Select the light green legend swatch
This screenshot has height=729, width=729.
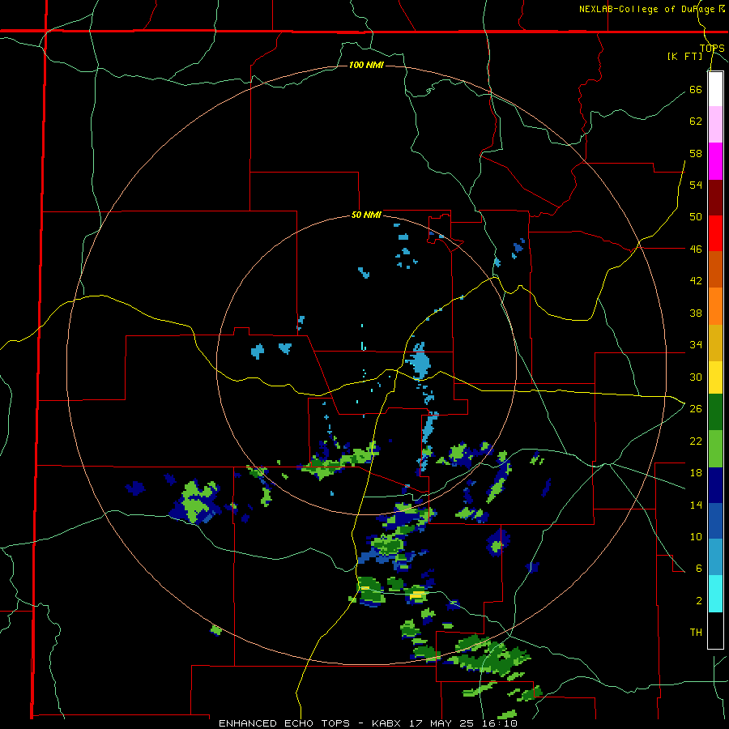[715, 449]
